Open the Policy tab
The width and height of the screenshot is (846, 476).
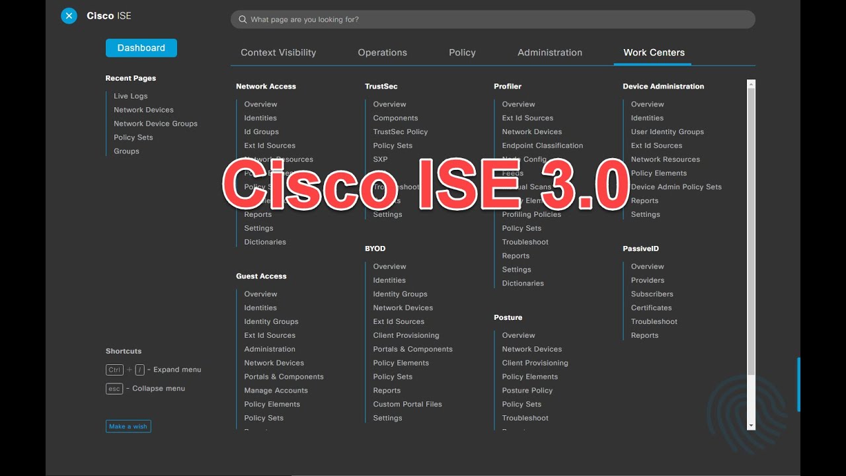click(x=462, y=52)
